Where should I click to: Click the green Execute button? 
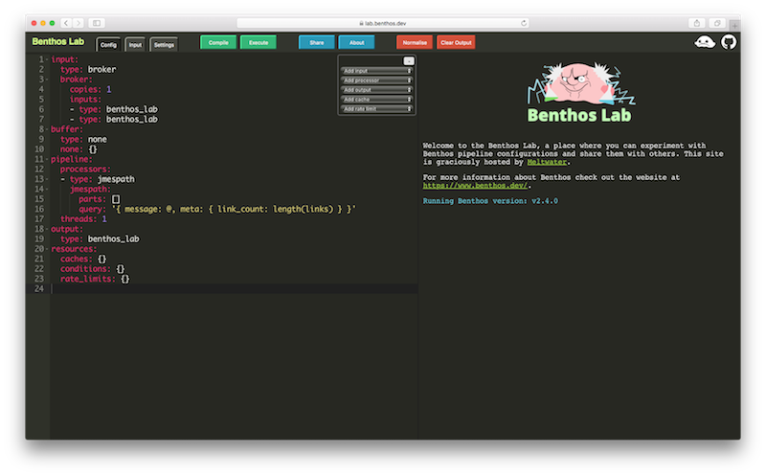click(259, 42)
